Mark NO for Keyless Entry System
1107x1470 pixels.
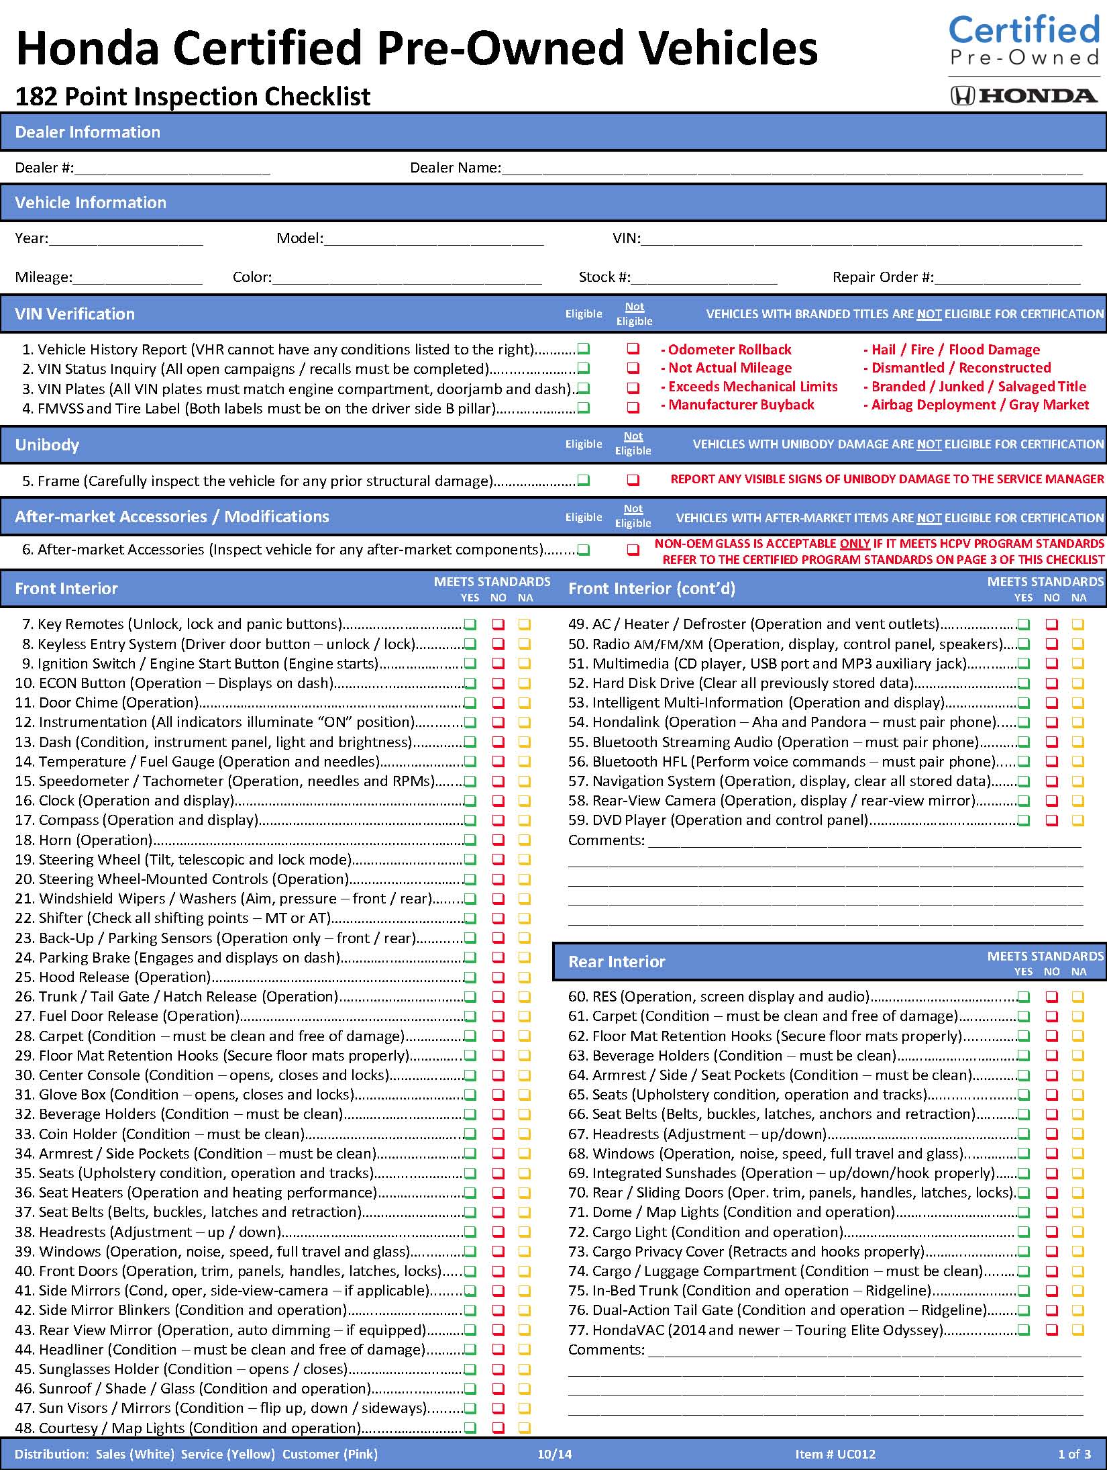(498, 644)
